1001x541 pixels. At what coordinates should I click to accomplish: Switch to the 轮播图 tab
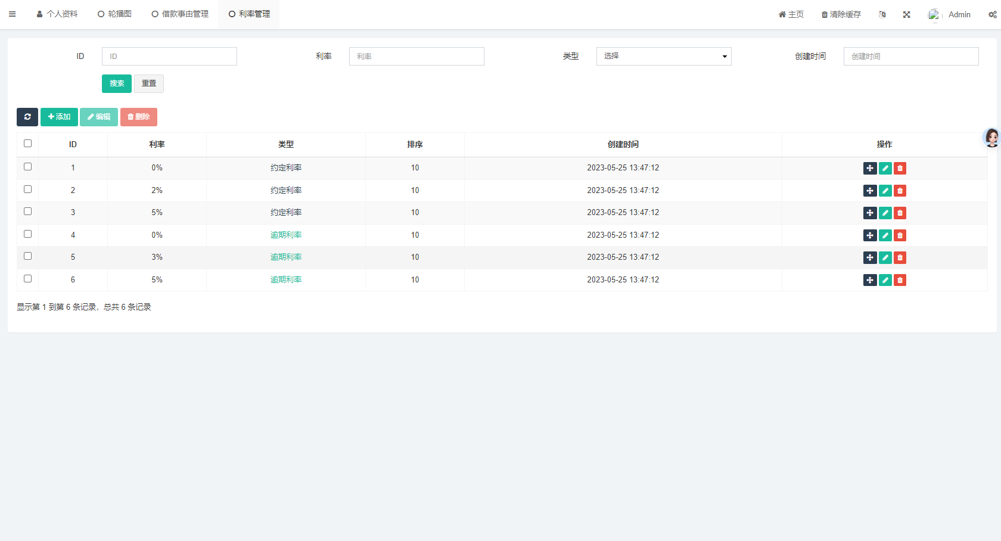pyautogui.click(x=114, y=14)
